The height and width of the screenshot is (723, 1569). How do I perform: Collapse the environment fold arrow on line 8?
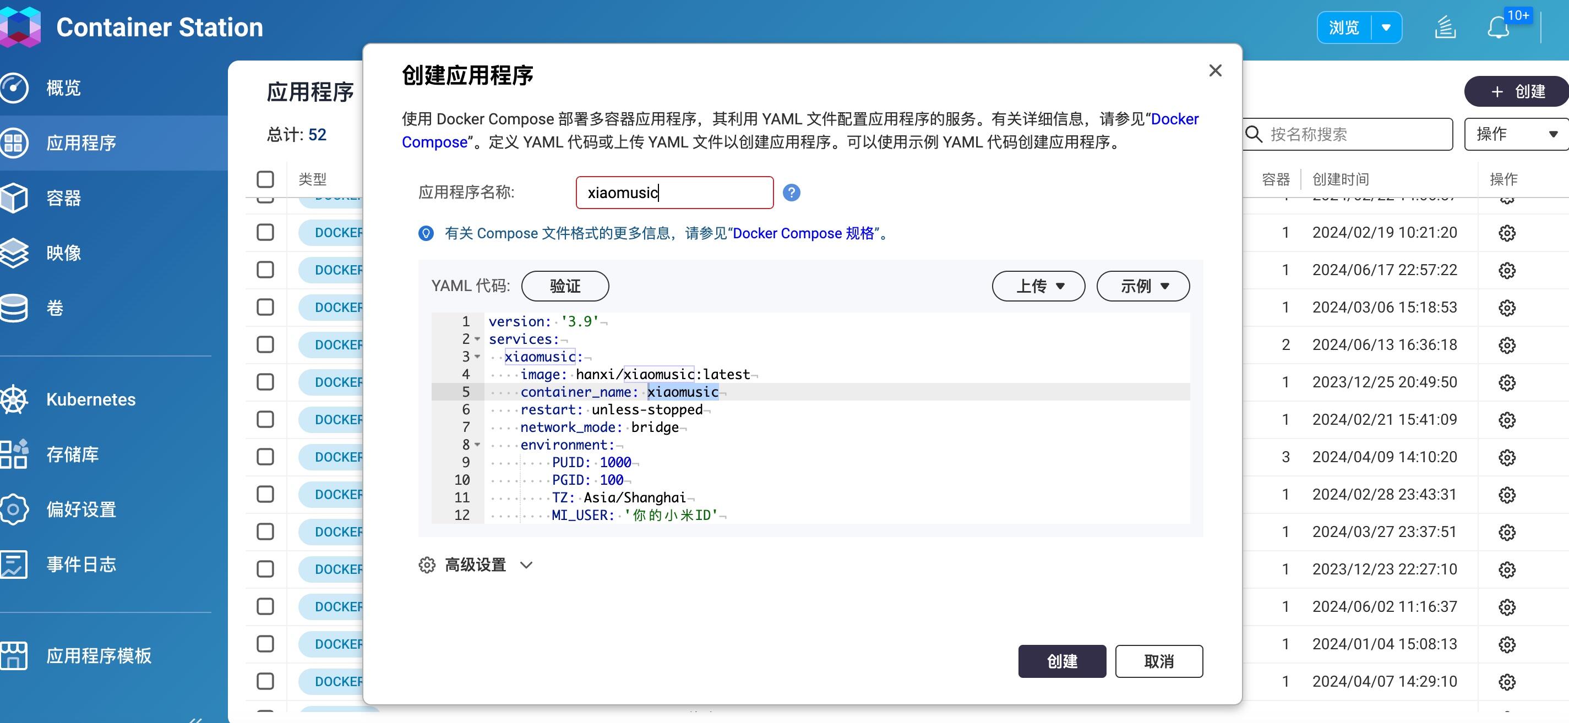[x=477, y=445]
